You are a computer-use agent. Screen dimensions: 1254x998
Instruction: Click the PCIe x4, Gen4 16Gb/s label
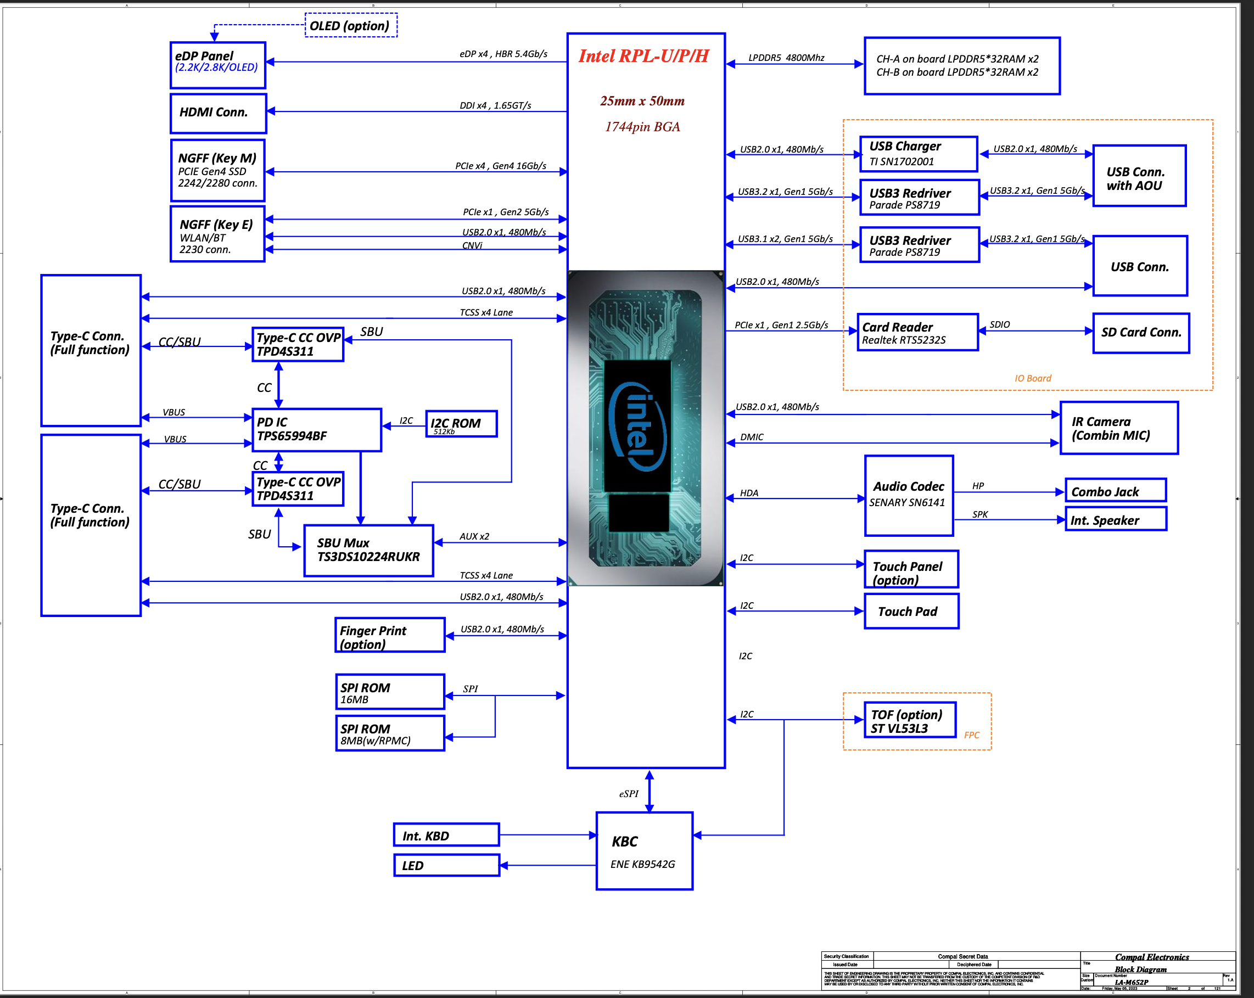[500, 166]
